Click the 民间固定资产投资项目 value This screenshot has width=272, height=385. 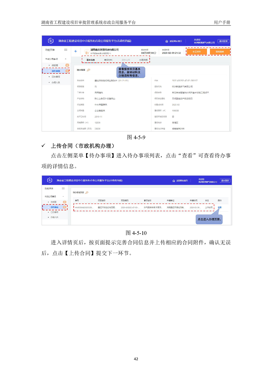182,98
